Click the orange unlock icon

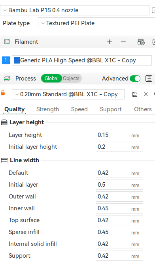click(x=3, y=93)
